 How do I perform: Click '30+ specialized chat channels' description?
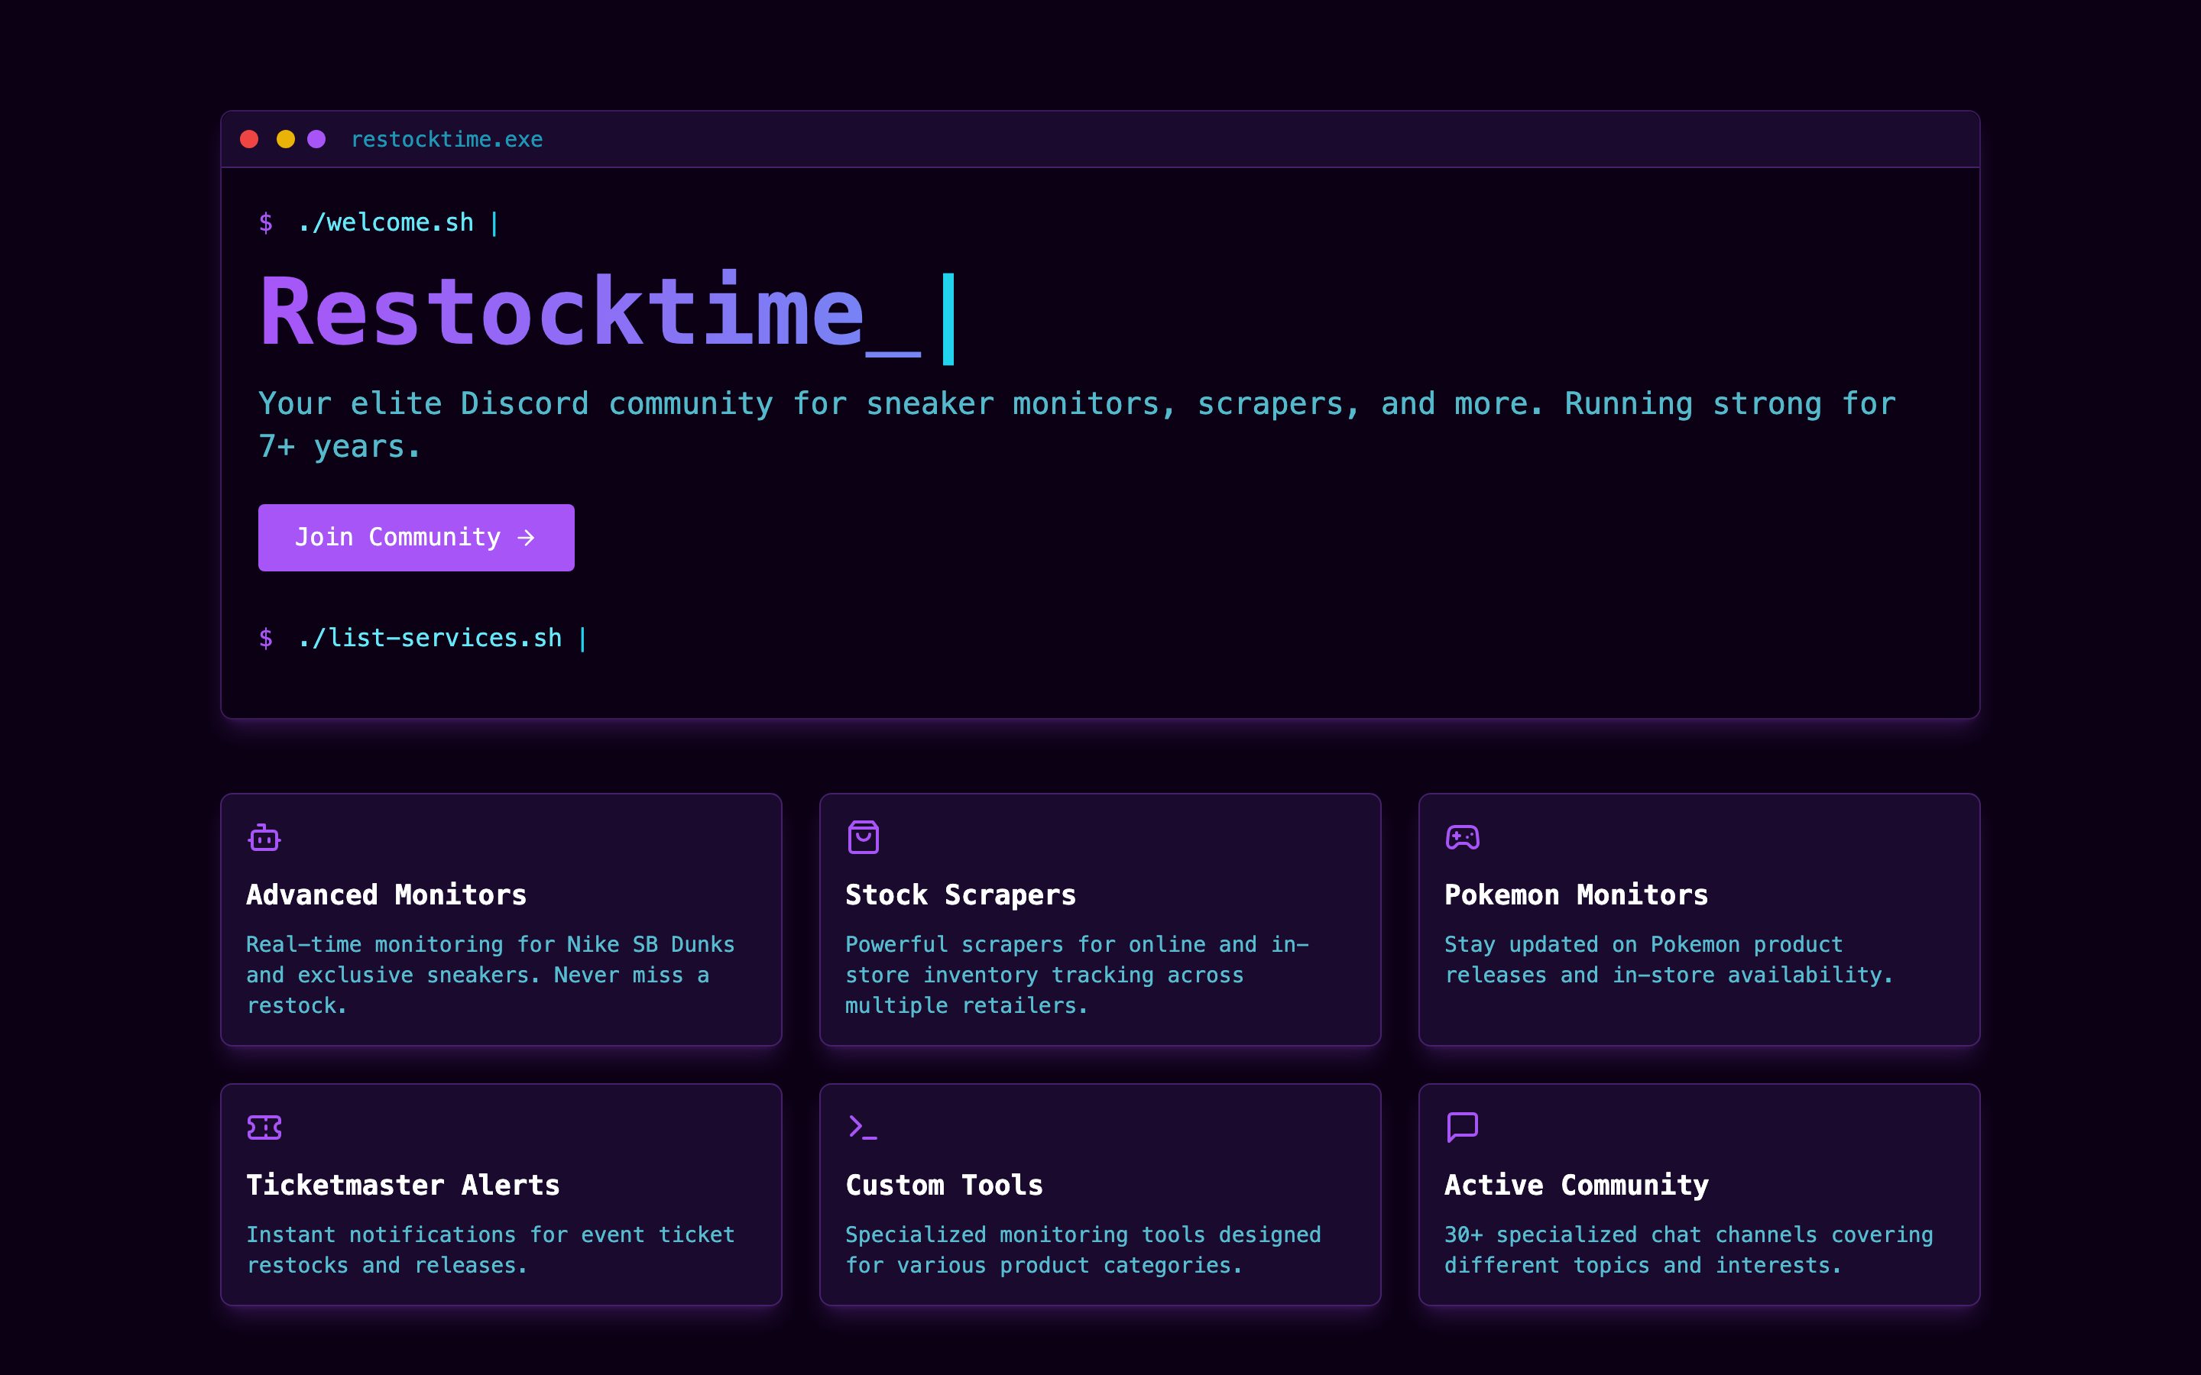[x=1689, y=1250]
